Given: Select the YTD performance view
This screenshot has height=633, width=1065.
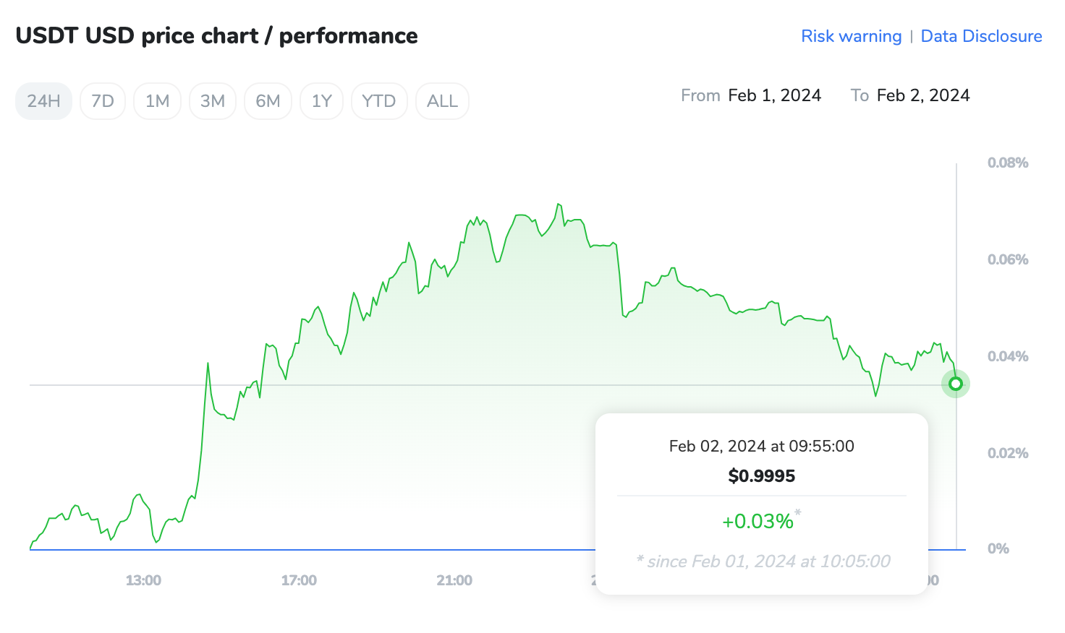Looking at the screenshot, I should point(379,101).
